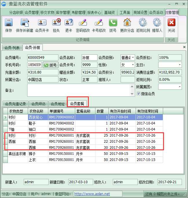Screen dimensions: 188x198
Task: Click the 挂失 report-loss icon
Action: click(x=56, y=23)
